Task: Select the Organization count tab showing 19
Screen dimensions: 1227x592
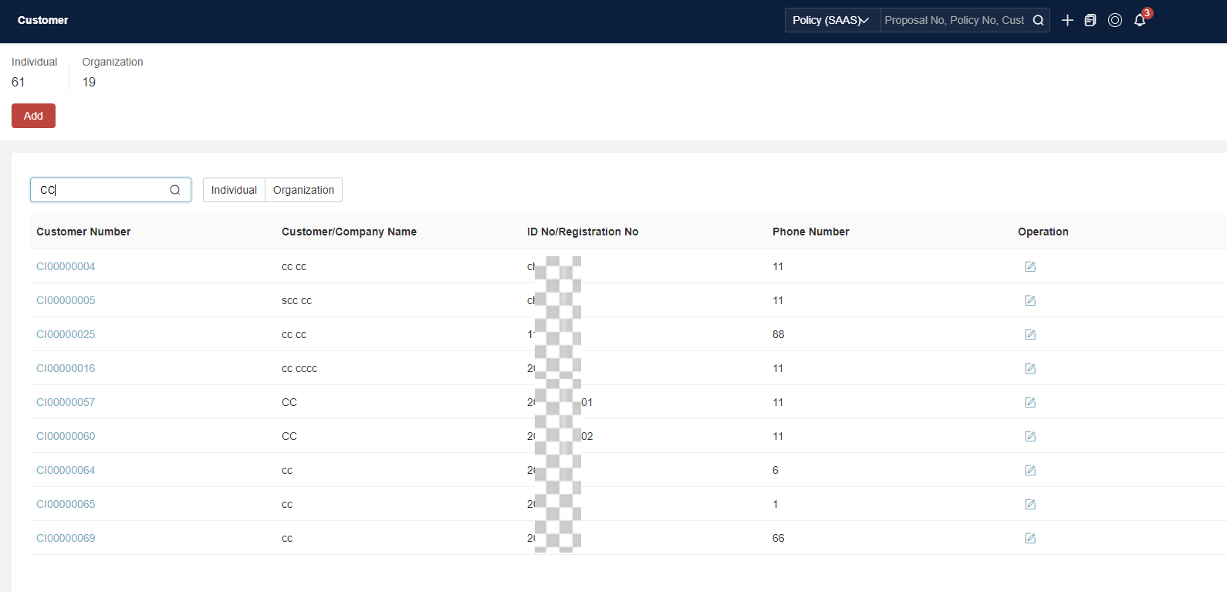Action: tap(113, 73)
